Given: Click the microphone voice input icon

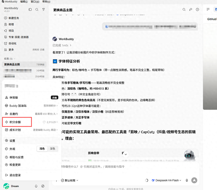Looking at the screenshot, I should pos(187,180).
